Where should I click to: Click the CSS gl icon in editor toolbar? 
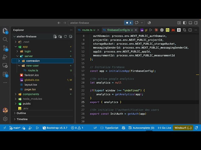(x=144, y=30)
